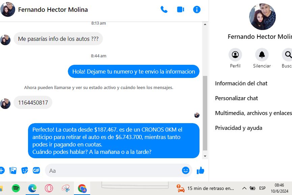Click the 8:44 am timestamp
The height and width of the screenshot is (195, 292).
point(99,56)
